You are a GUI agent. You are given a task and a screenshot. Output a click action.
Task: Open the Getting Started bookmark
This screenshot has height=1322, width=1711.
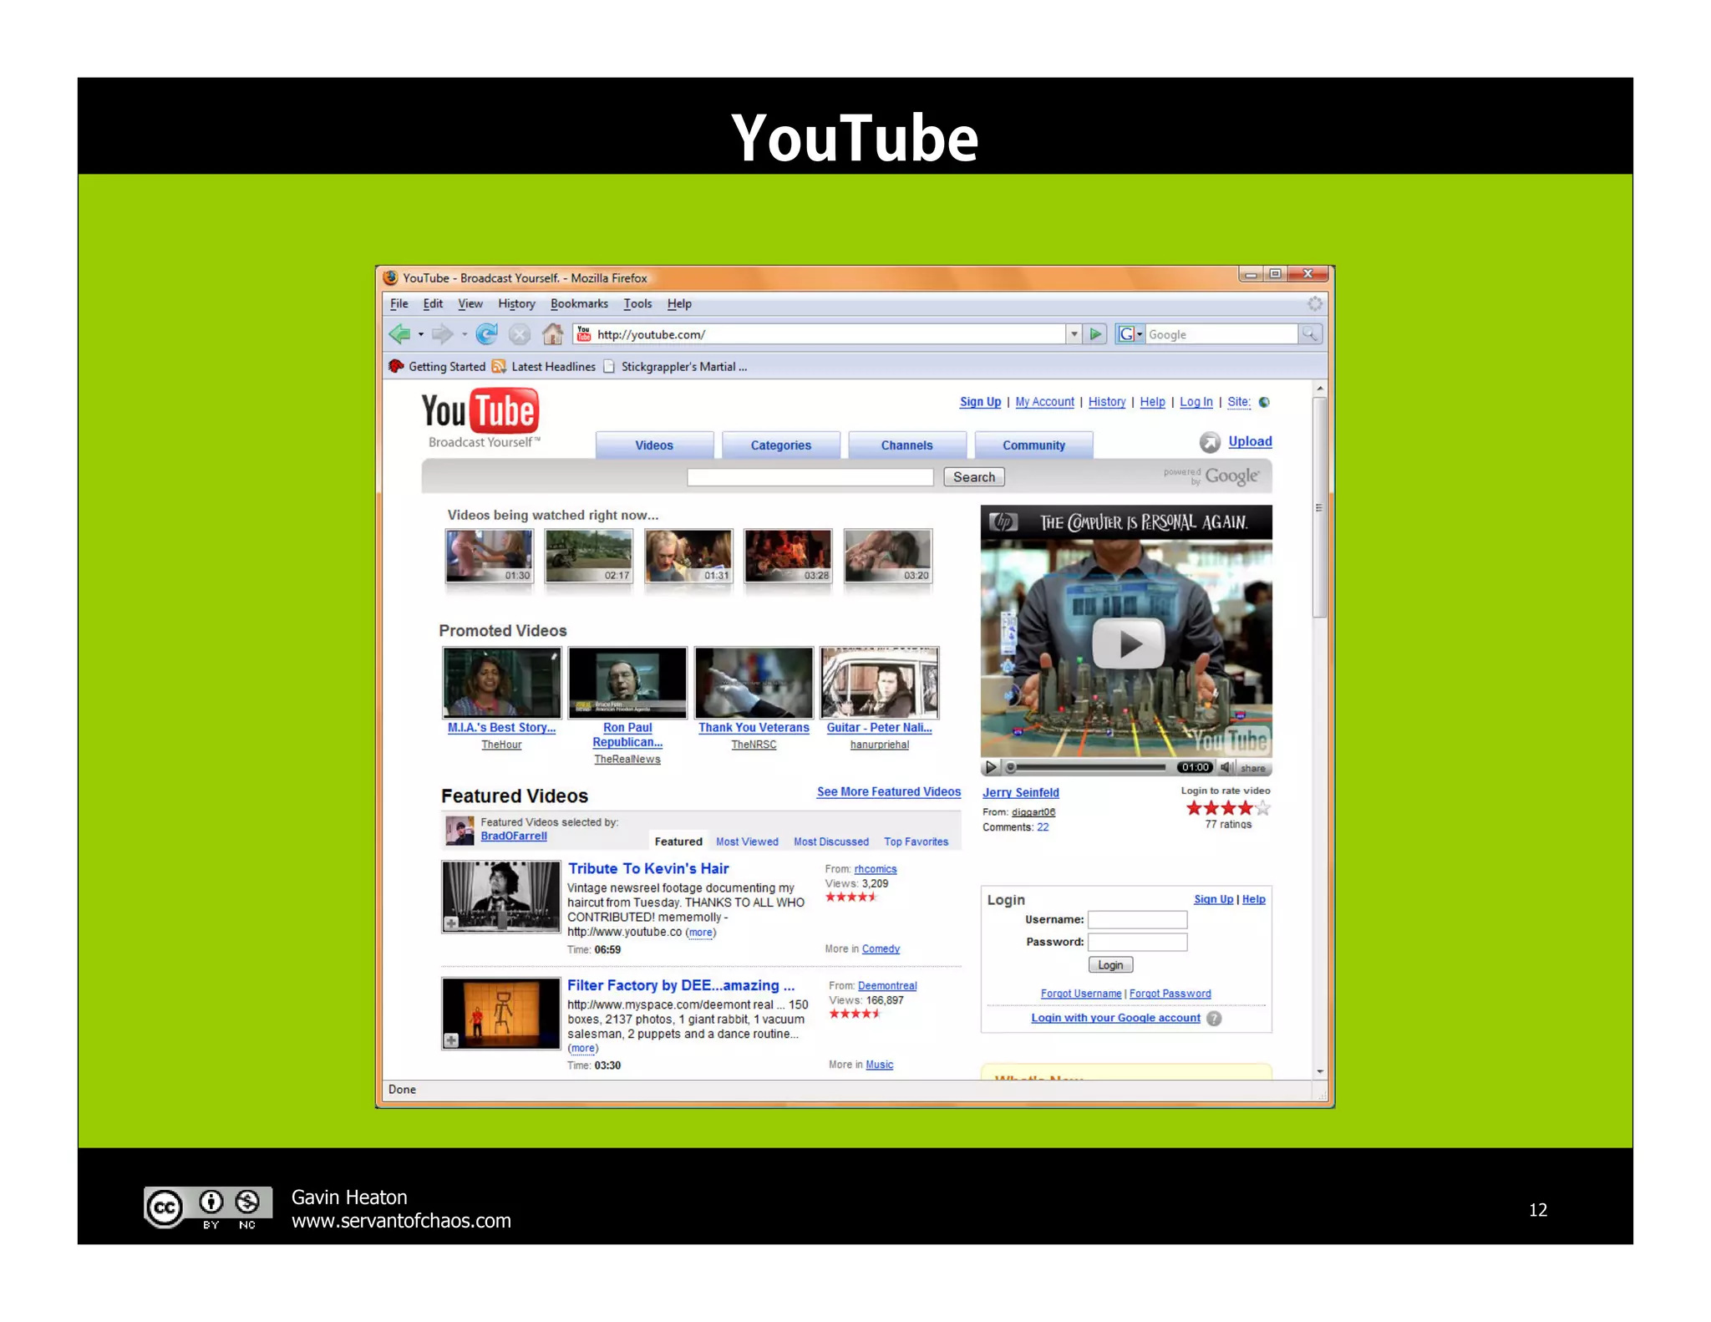click(x=438, y=366)
